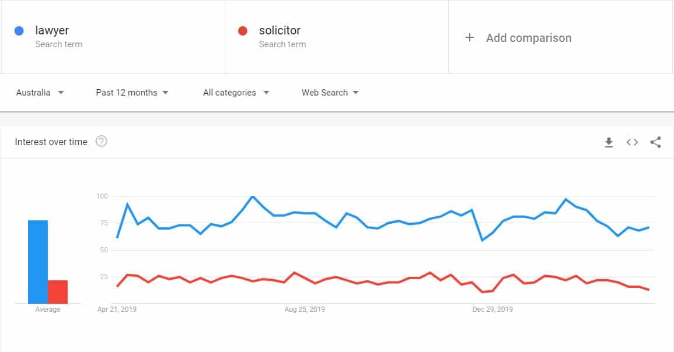Click the Add comparison button
The width and height of the screenshot is (674, 352).
pos(528,38)
